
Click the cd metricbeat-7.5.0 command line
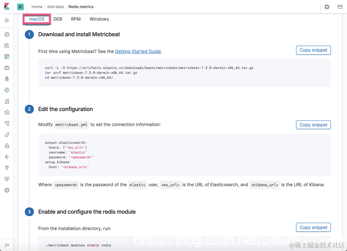79,78
